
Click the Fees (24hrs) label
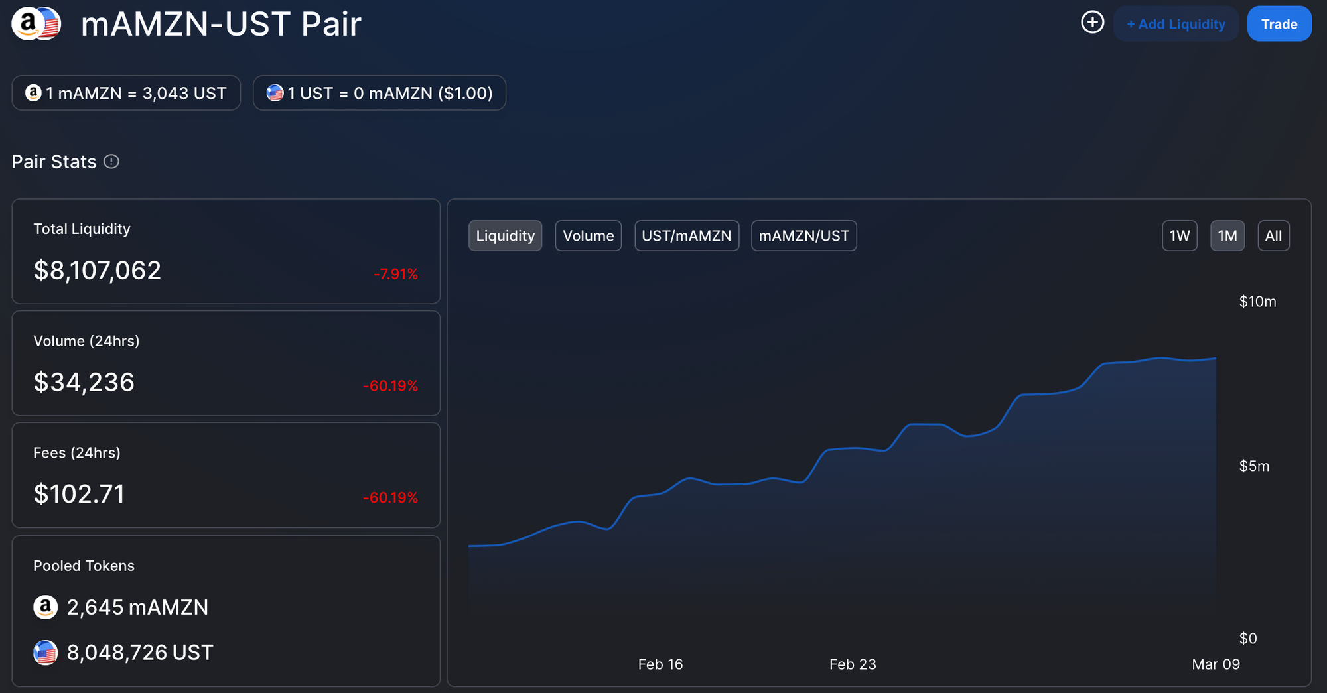point(77,453)
